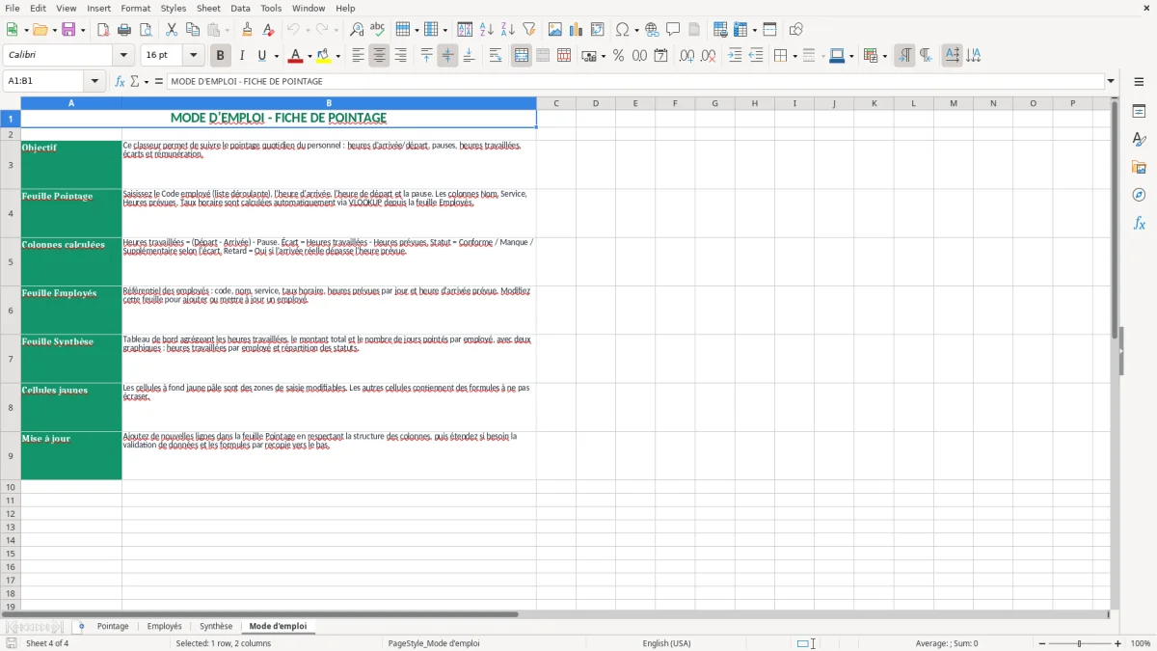Viewport: 1157px width, 651px height.
Task: Insert Image using toolbar icon
Action: pos(555,30)
